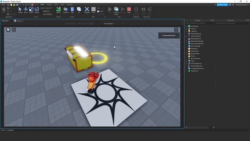Click the What's New button

[222, 5]
